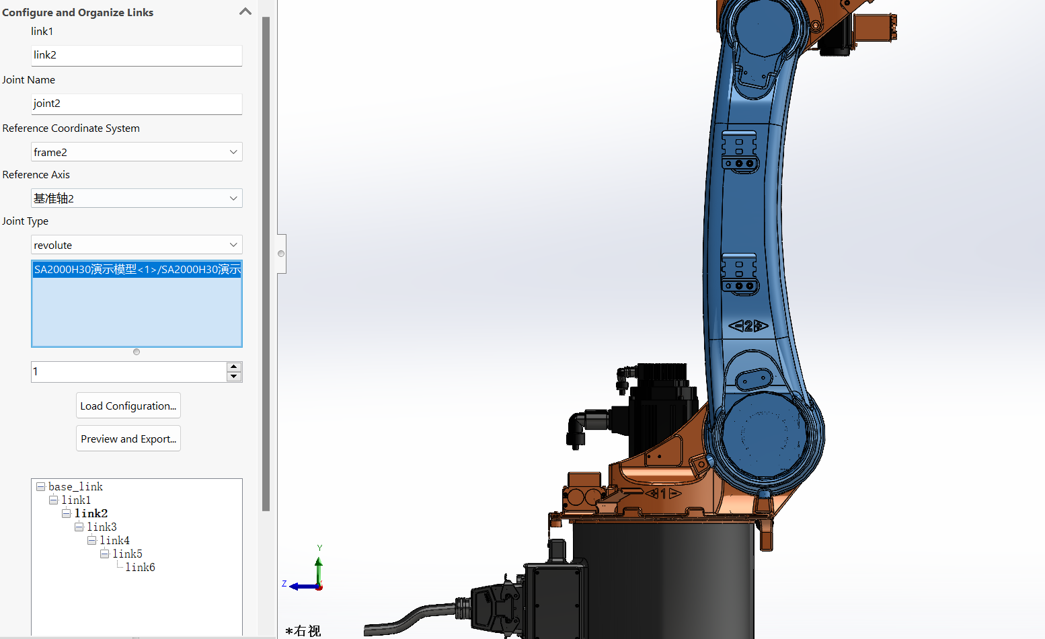Click the resize grip below the selection list
Screen dimensions: 1045x639
point(137,352)
